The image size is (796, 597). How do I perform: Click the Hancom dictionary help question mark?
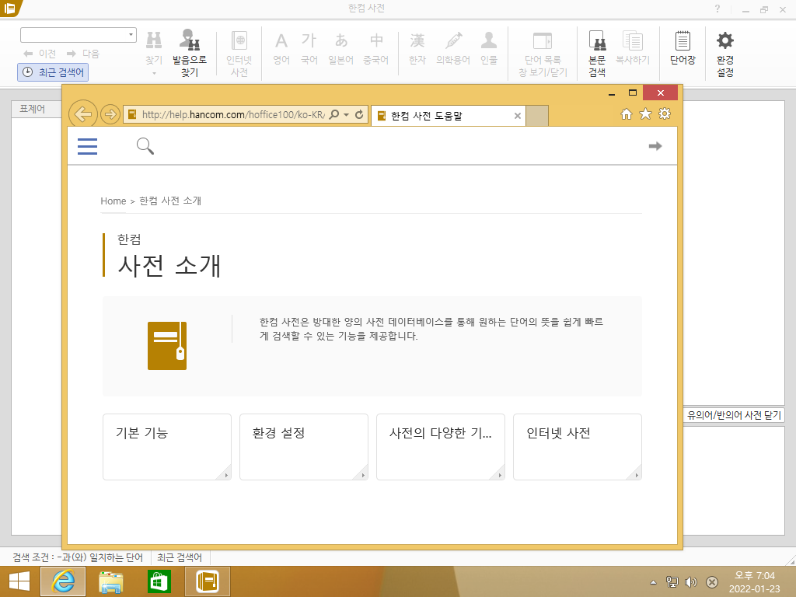pyautogui.click(x=717, y=9)
